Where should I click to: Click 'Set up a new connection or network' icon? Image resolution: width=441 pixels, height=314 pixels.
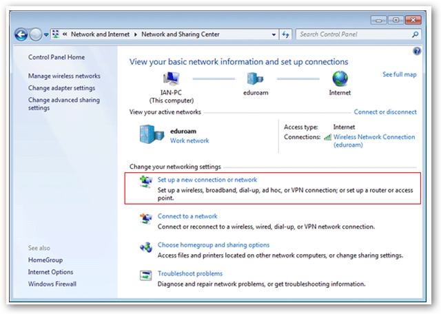click(145, 182)
